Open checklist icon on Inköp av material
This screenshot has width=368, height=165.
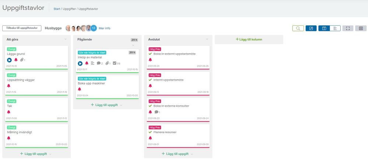point(115,63)
